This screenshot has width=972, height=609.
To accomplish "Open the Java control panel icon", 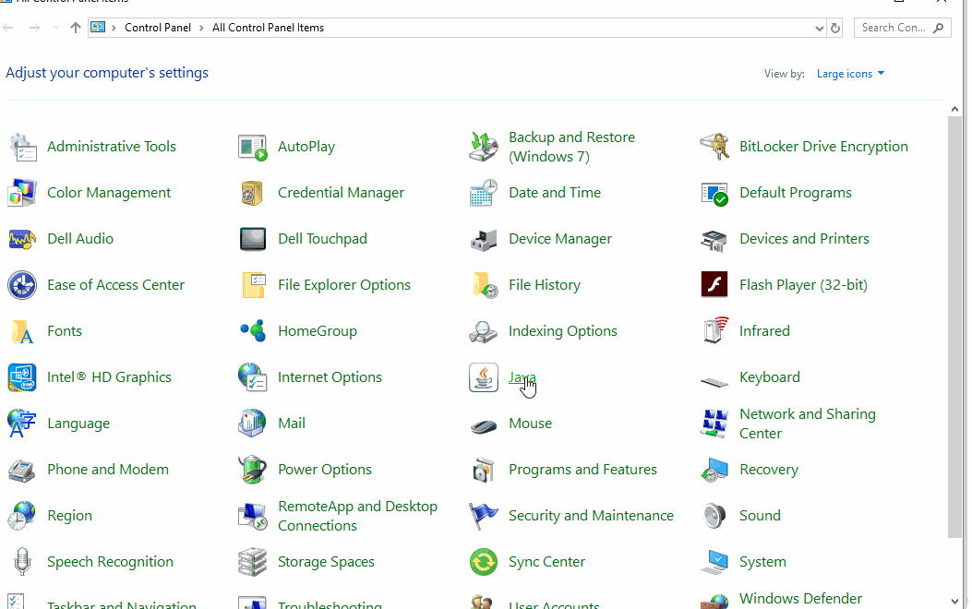I will tap(484, 377).
